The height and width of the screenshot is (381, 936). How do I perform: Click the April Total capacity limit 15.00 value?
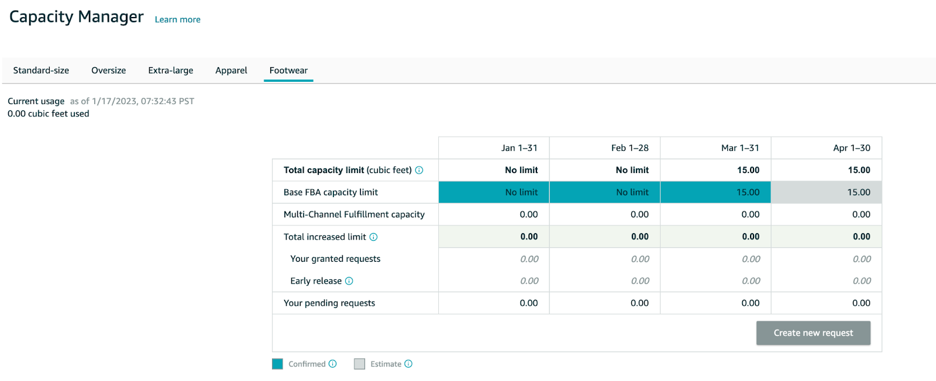[859, 170]
